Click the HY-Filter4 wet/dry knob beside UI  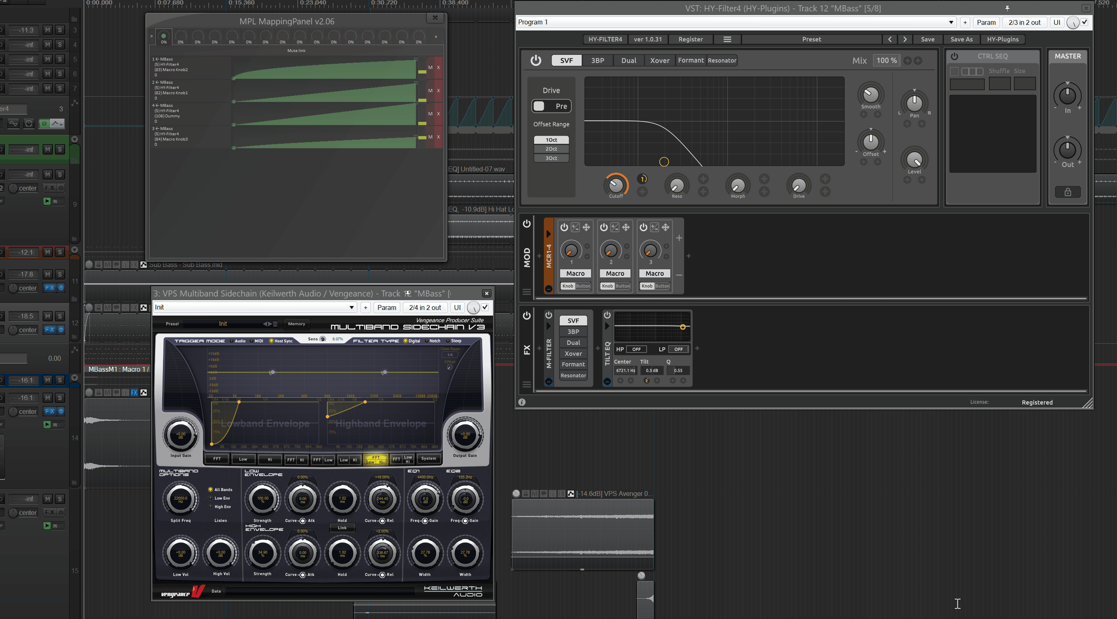click(x=1073, y=22)
